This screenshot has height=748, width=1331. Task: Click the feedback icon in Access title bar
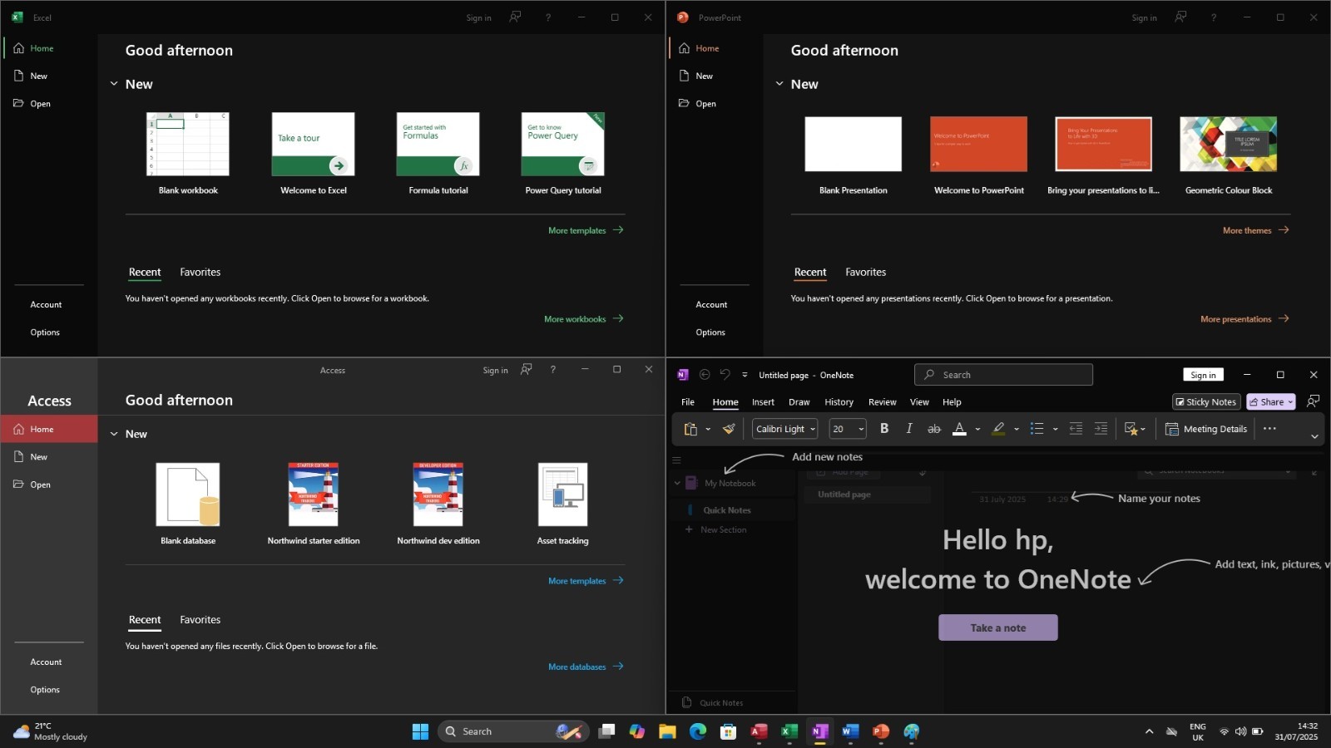(x=526, y=370)
